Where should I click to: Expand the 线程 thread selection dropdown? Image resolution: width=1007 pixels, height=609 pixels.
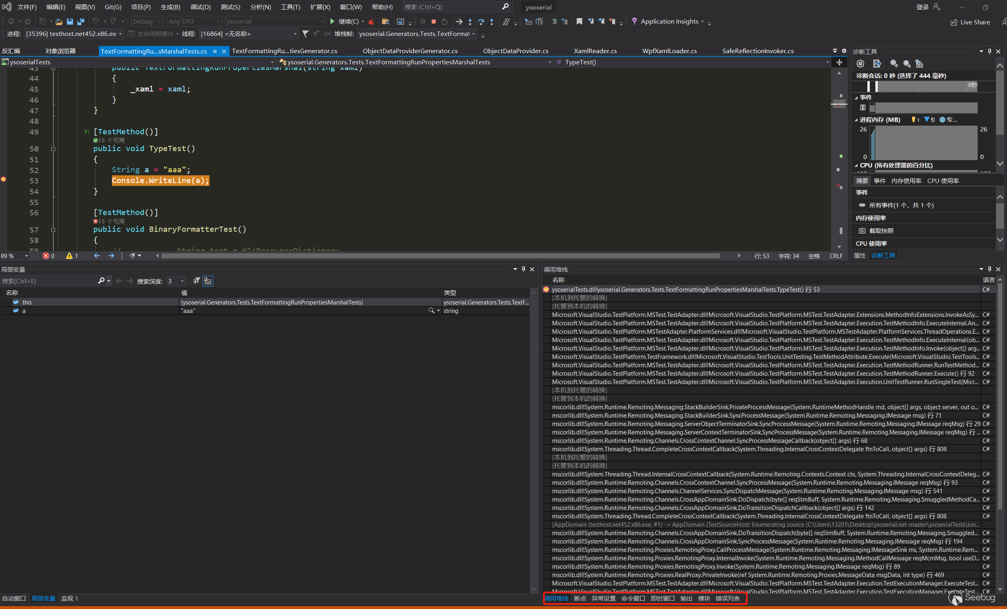point(295,34)
